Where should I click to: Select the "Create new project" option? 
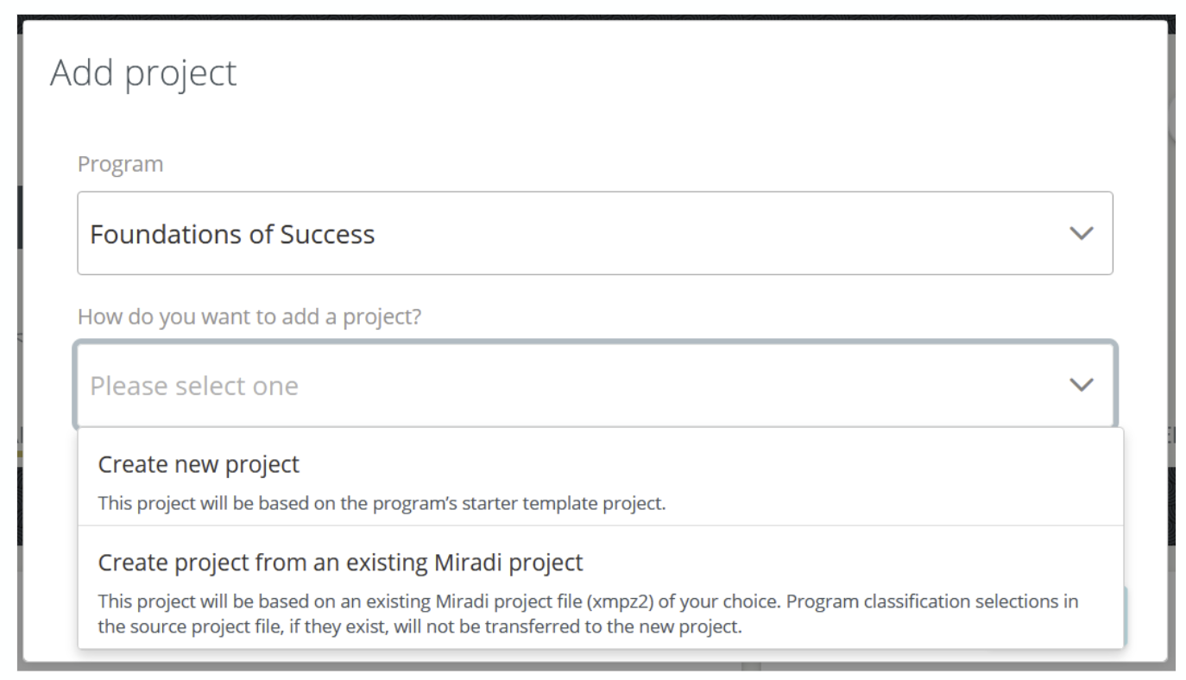pos(600,477)
